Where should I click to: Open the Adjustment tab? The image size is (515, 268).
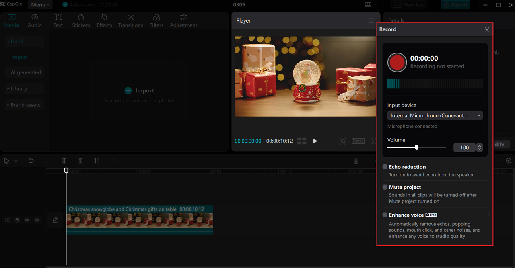(183, 21)
